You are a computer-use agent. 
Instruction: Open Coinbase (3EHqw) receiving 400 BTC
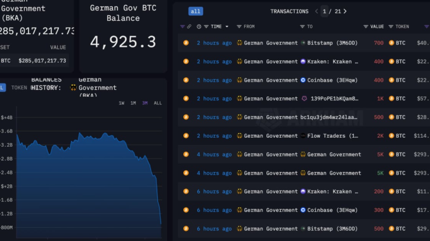click(332, 80)
